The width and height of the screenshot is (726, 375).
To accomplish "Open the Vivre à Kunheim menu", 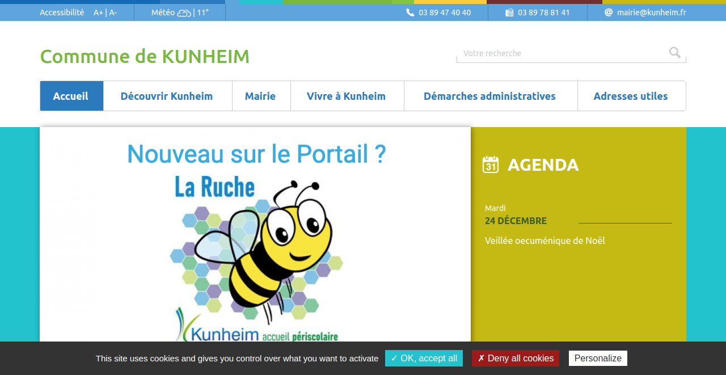I will [x=347, y=96].
